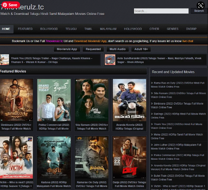Open the OTHER menu item
The height and width of the screenshot is (190, 208).
pyautogui.click(x=154, y=29)
